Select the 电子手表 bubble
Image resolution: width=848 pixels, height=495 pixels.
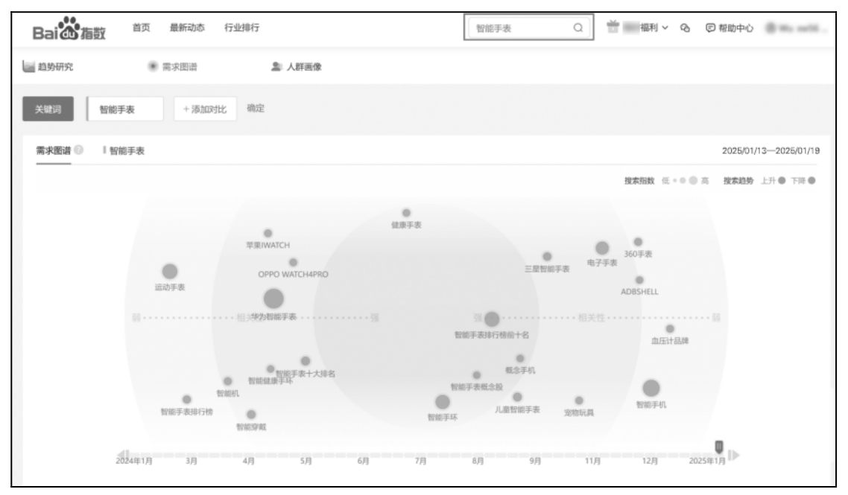[x=602, y=249]
